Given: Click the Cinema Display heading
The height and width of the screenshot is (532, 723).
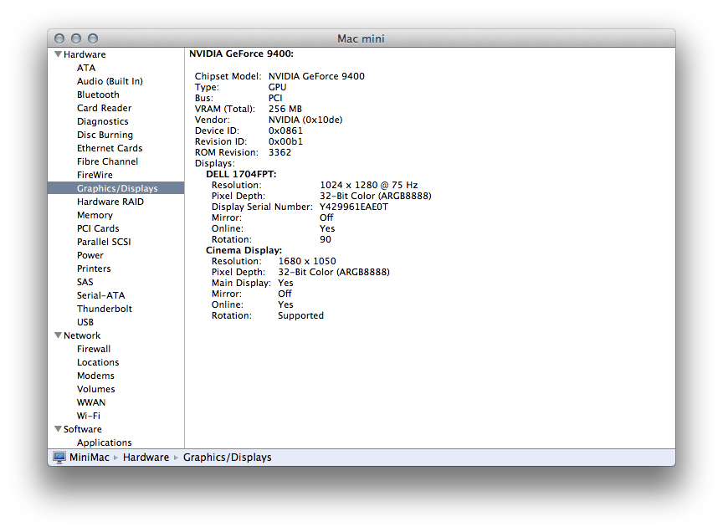Looking at the screenshot, I should (244, 250).
